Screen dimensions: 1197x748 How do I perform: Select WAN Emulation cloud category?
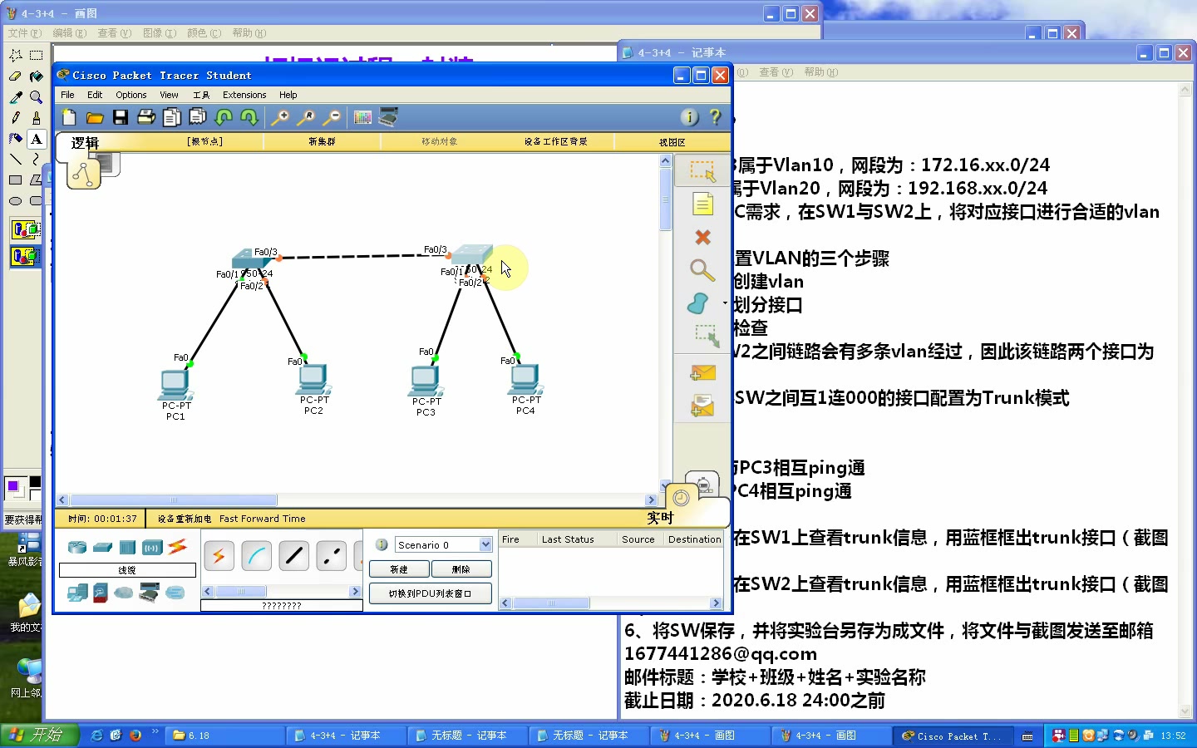tap(124, 593)
